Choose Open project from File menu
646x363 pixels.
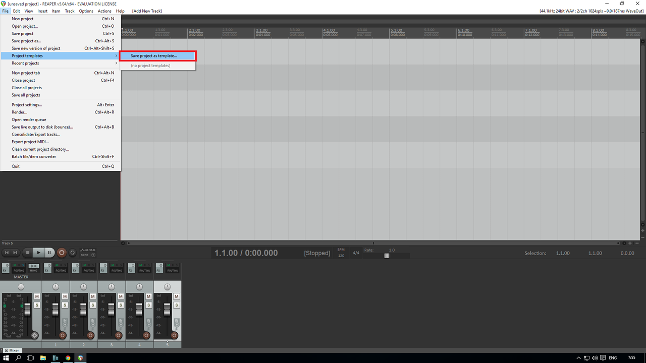pyautogui.click(x=61, y=26)
